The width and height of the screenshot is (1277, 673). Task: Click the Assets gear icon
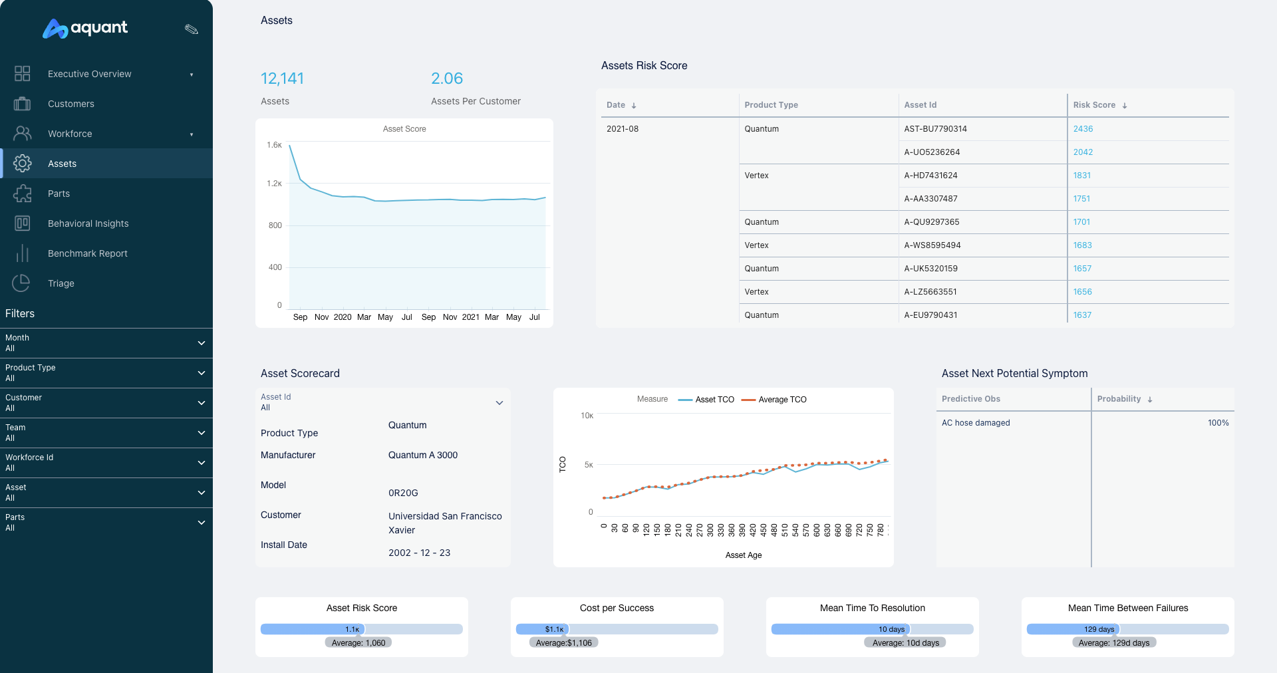(x=22, y=163)
